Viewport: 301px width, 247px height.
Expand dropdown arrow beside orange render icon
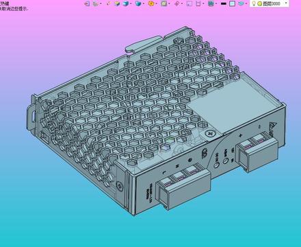(x=156, y=3)
